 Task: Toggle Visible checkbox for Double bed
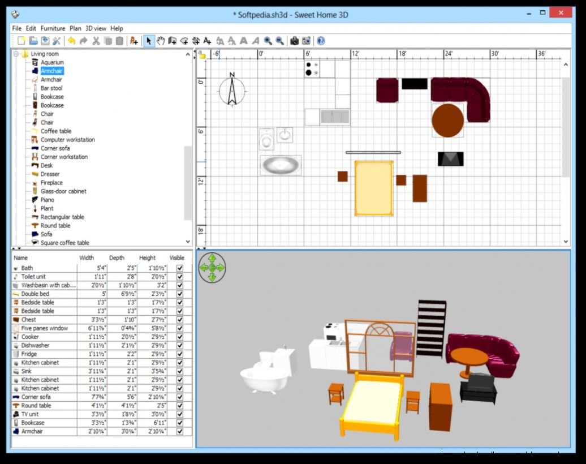point(180,294)
